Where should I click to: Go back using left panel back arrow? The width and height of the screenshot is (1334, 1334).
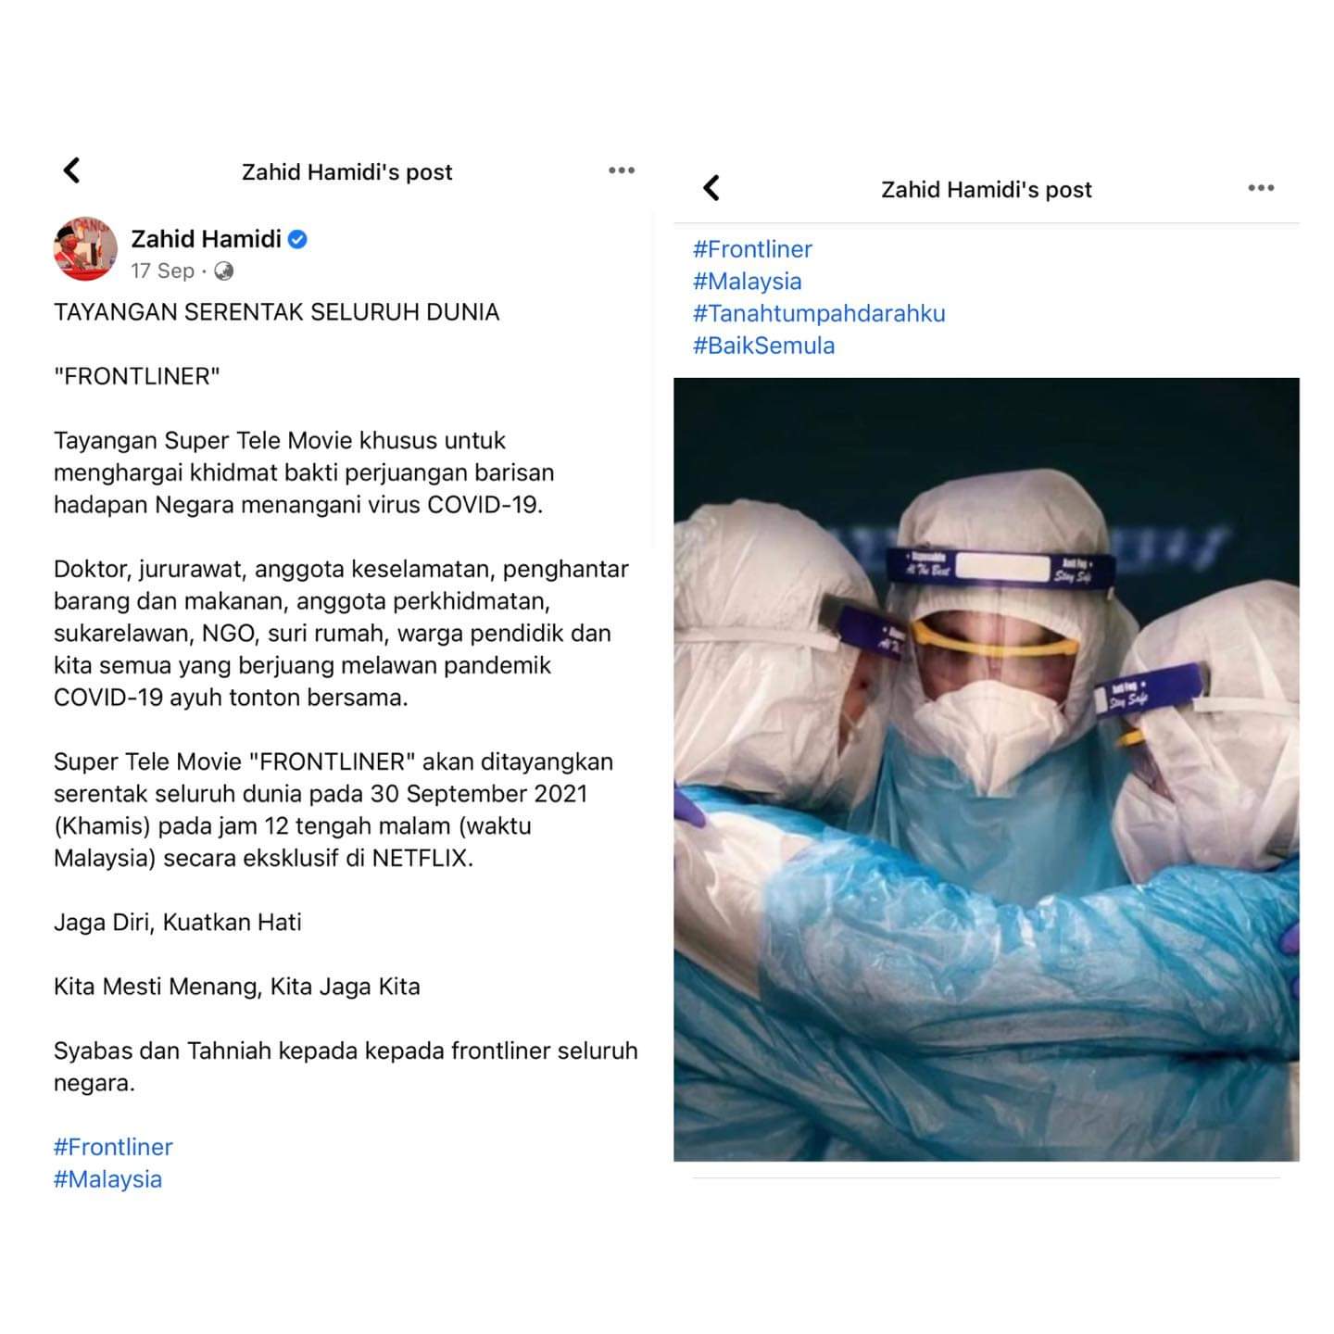pos(71,170)
